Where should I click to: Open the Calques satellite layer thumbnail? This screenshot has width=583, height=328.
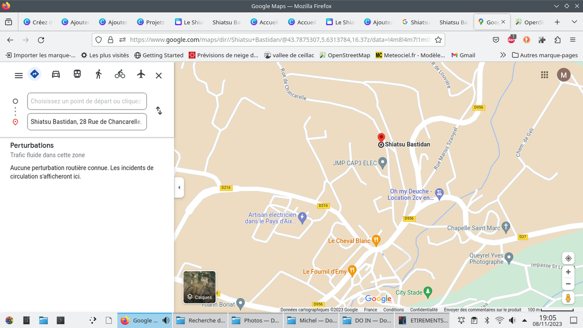click(x=200, y=287)
